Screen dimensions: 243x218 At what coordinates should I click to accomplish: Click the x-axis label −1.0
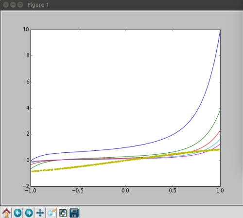[31, 190]
